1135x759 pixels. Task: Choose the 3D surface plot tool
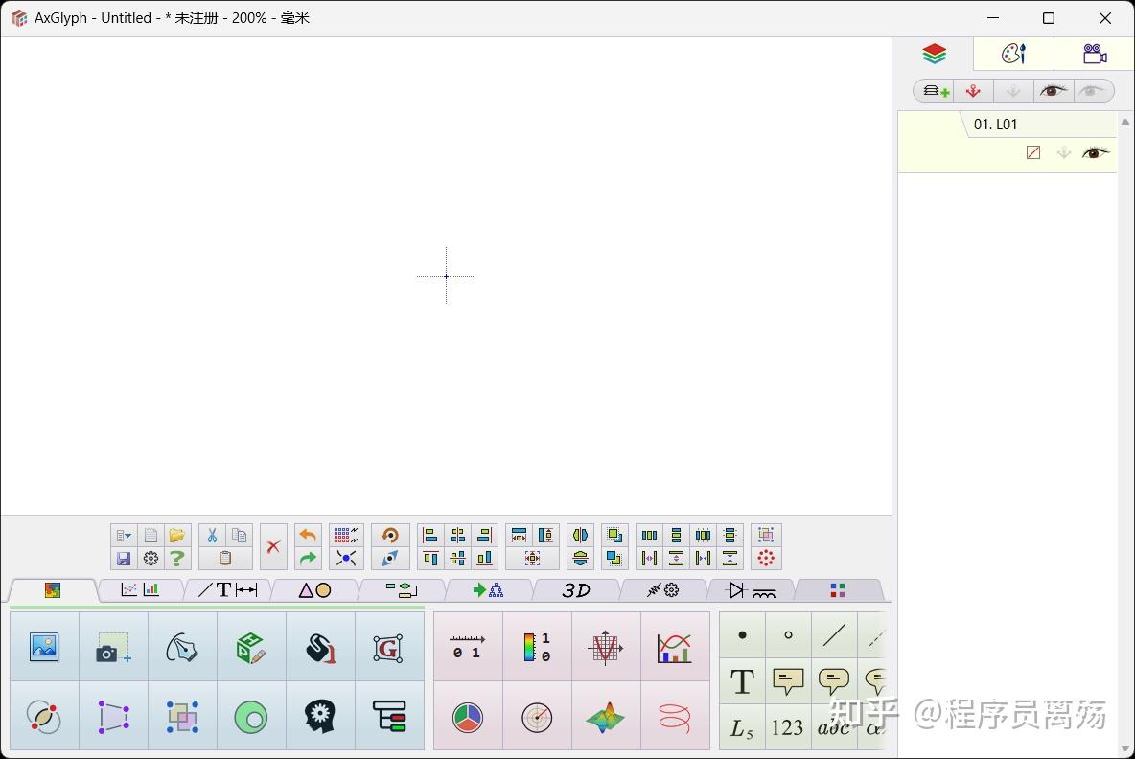pyautogui.click(x=606, y=717)
